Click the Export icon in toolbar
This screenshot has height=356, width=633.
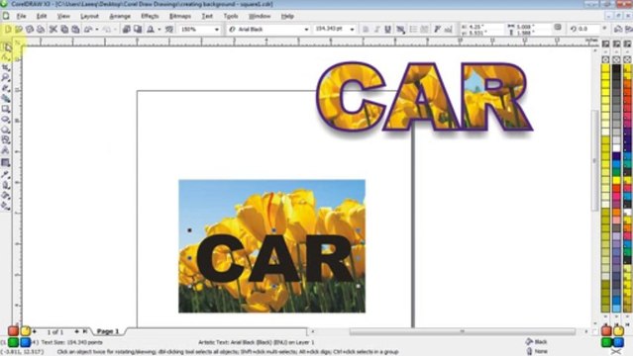[138, 30]
